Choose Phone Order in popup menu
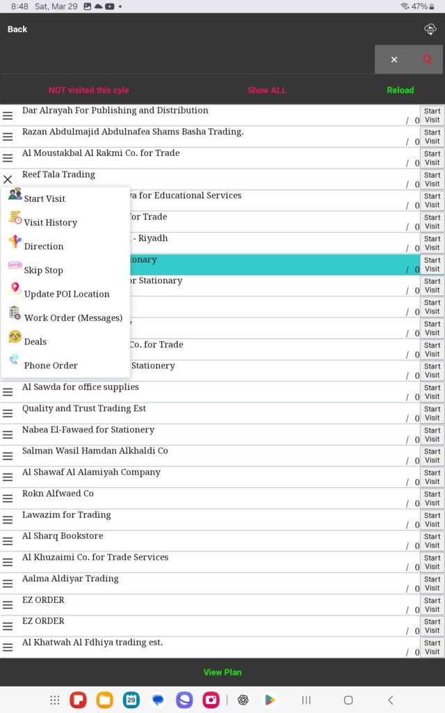 50,365
